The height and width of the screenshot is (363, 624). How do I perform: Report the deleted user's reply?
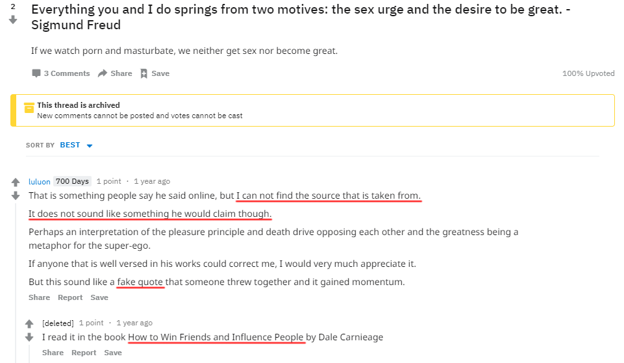click(84, 353)
